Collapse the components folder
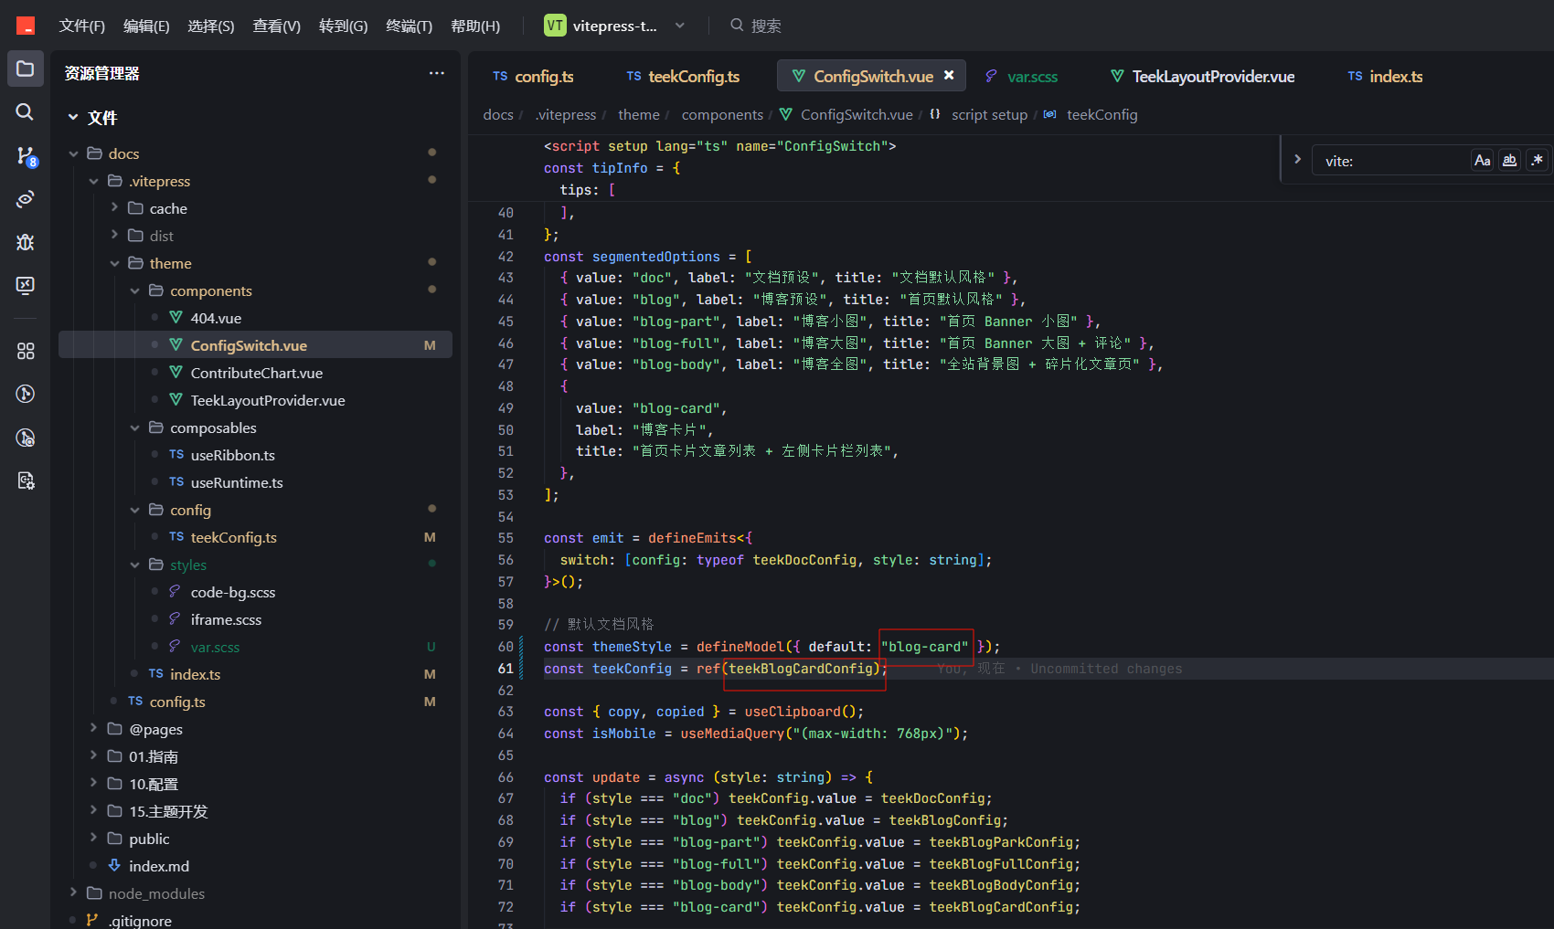Image resolution: width=1554 pixels, height=929 pixels. click(x=134, y=290)
